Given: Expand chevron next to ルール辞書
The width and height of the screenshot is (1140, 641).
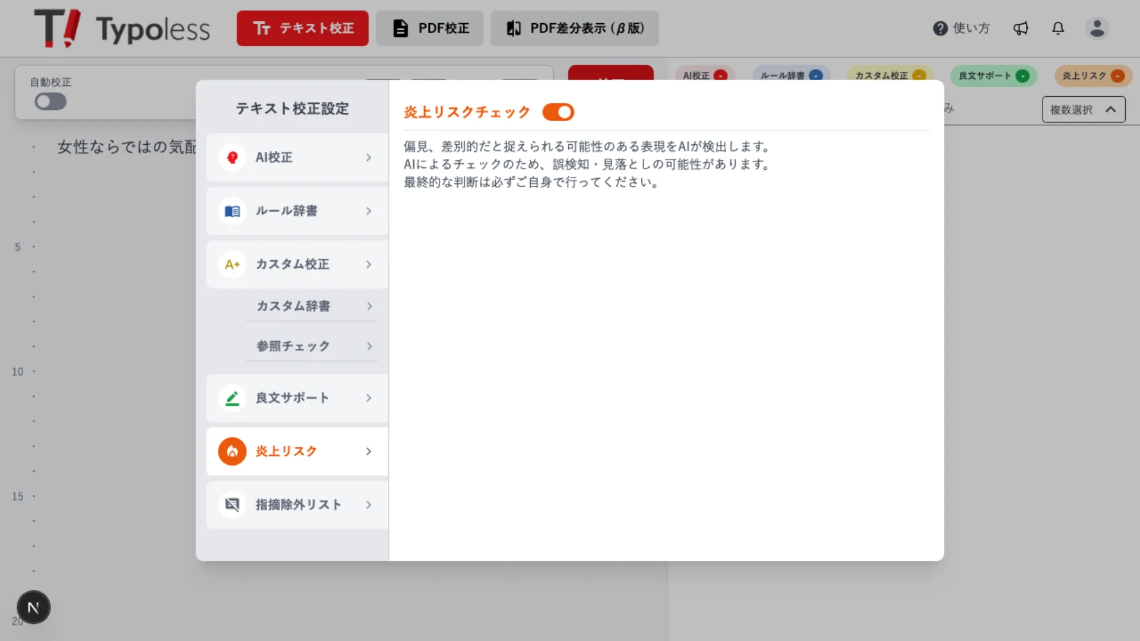Looking at the screenshot, I should point(369,211).
